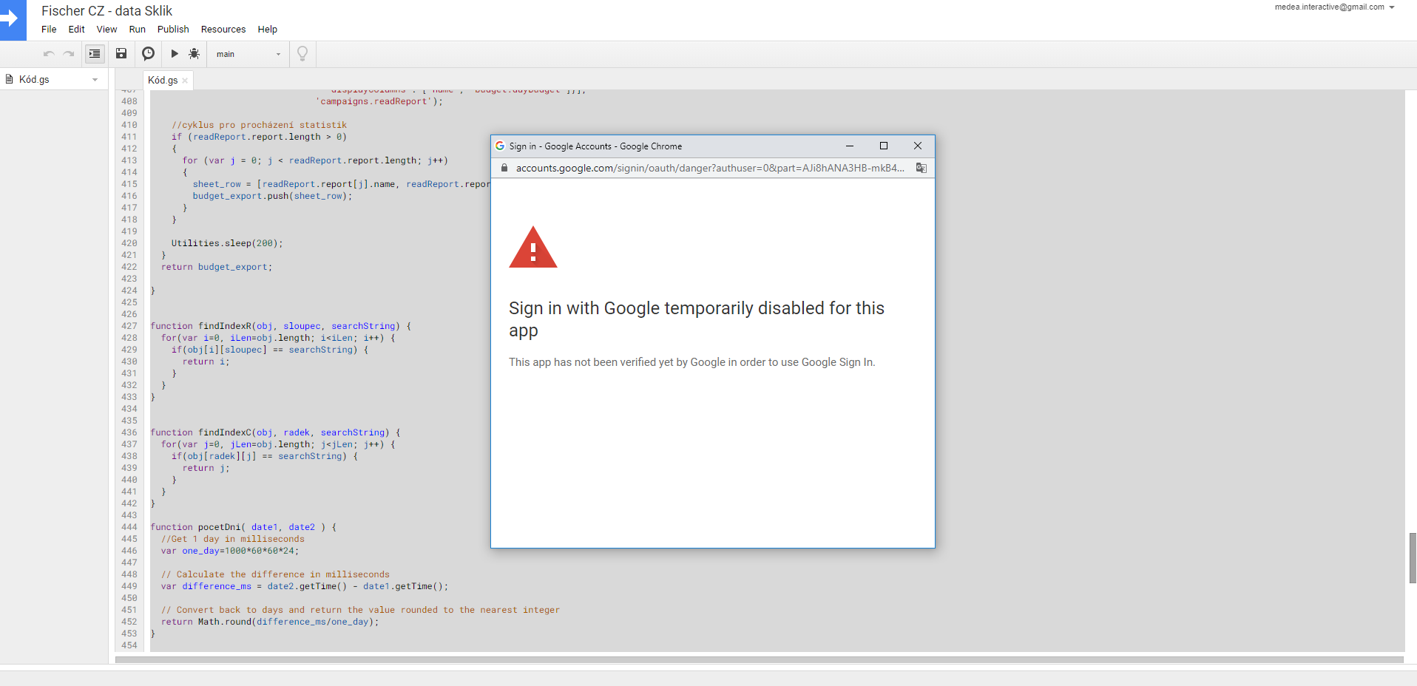Click the lightbulb hint icon
1417x686 pixels.
coord(302,54)
